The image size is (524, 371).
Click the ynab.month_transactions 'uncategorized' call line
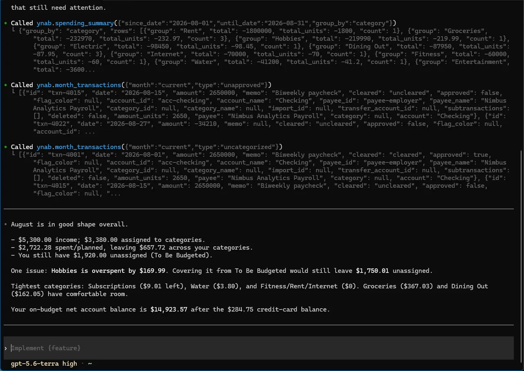click(147, 147)
